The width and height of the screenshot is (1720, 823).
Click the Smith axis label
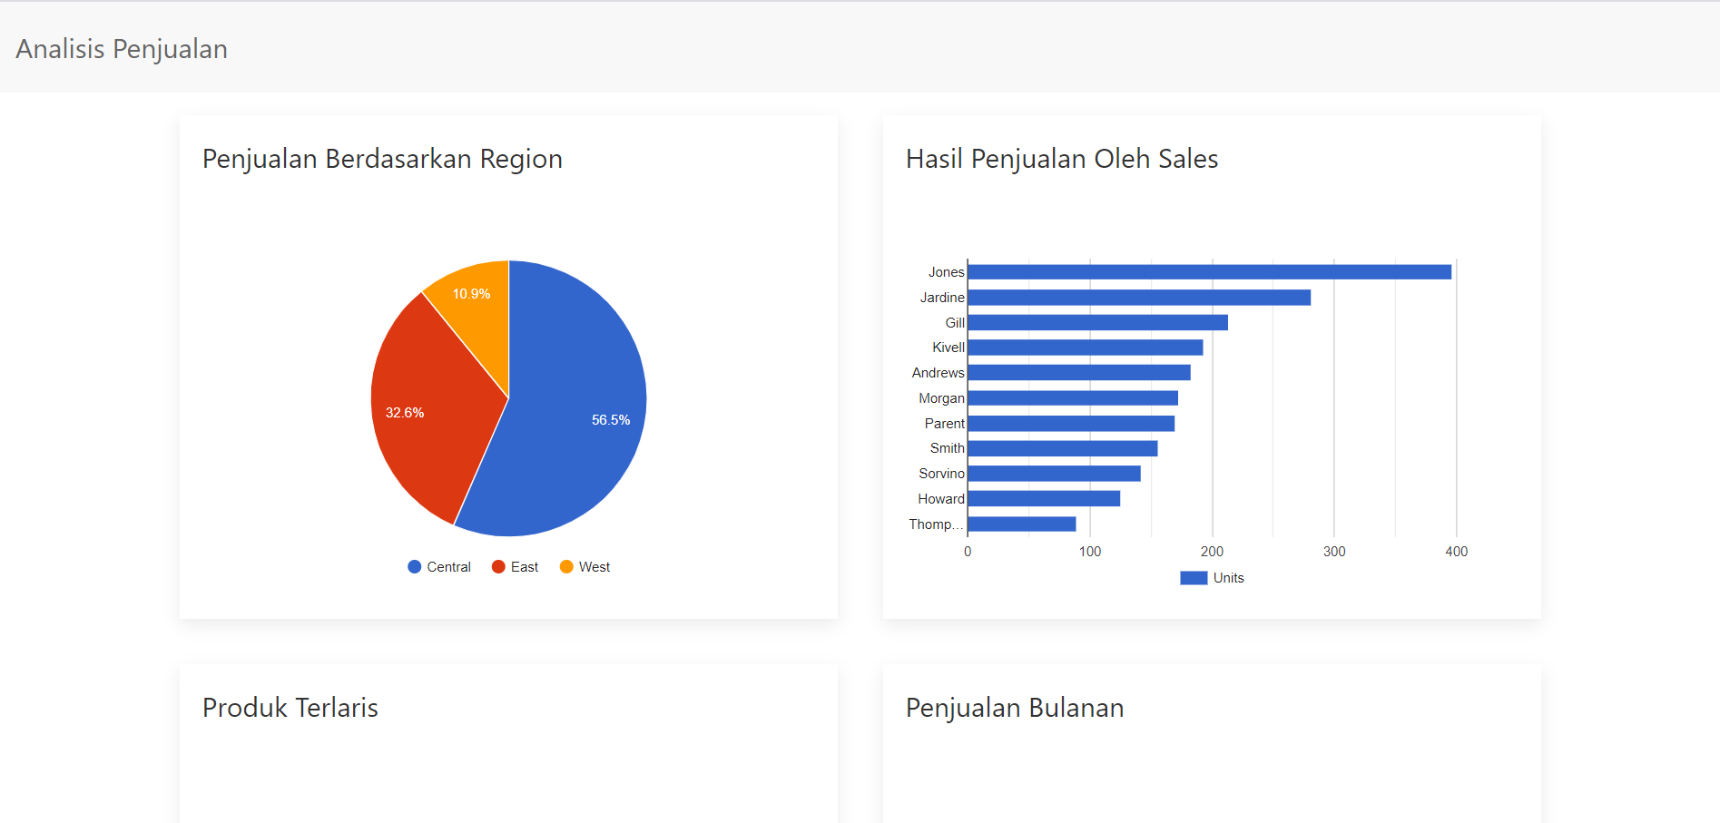pos(948,448)
